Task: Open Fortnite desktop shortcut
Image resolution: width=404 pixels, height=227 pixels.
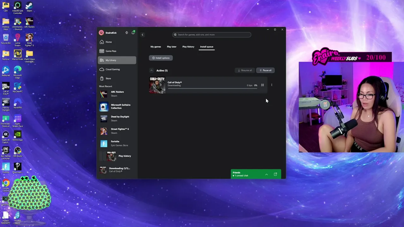Action: 6,168
